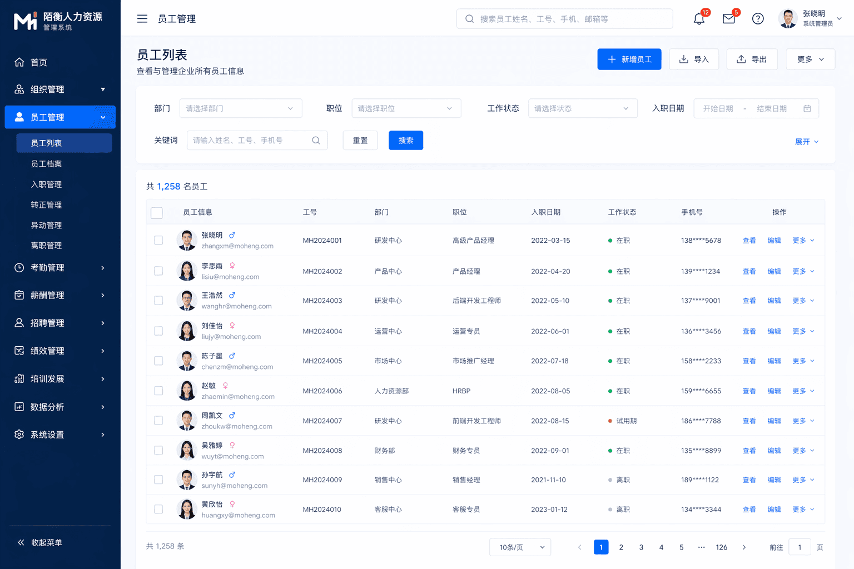Image resolution: width=854 pixels, height=569 pixels.
Task: Check the box for employee 黄欣怡
Action: (x=158, y=510)
